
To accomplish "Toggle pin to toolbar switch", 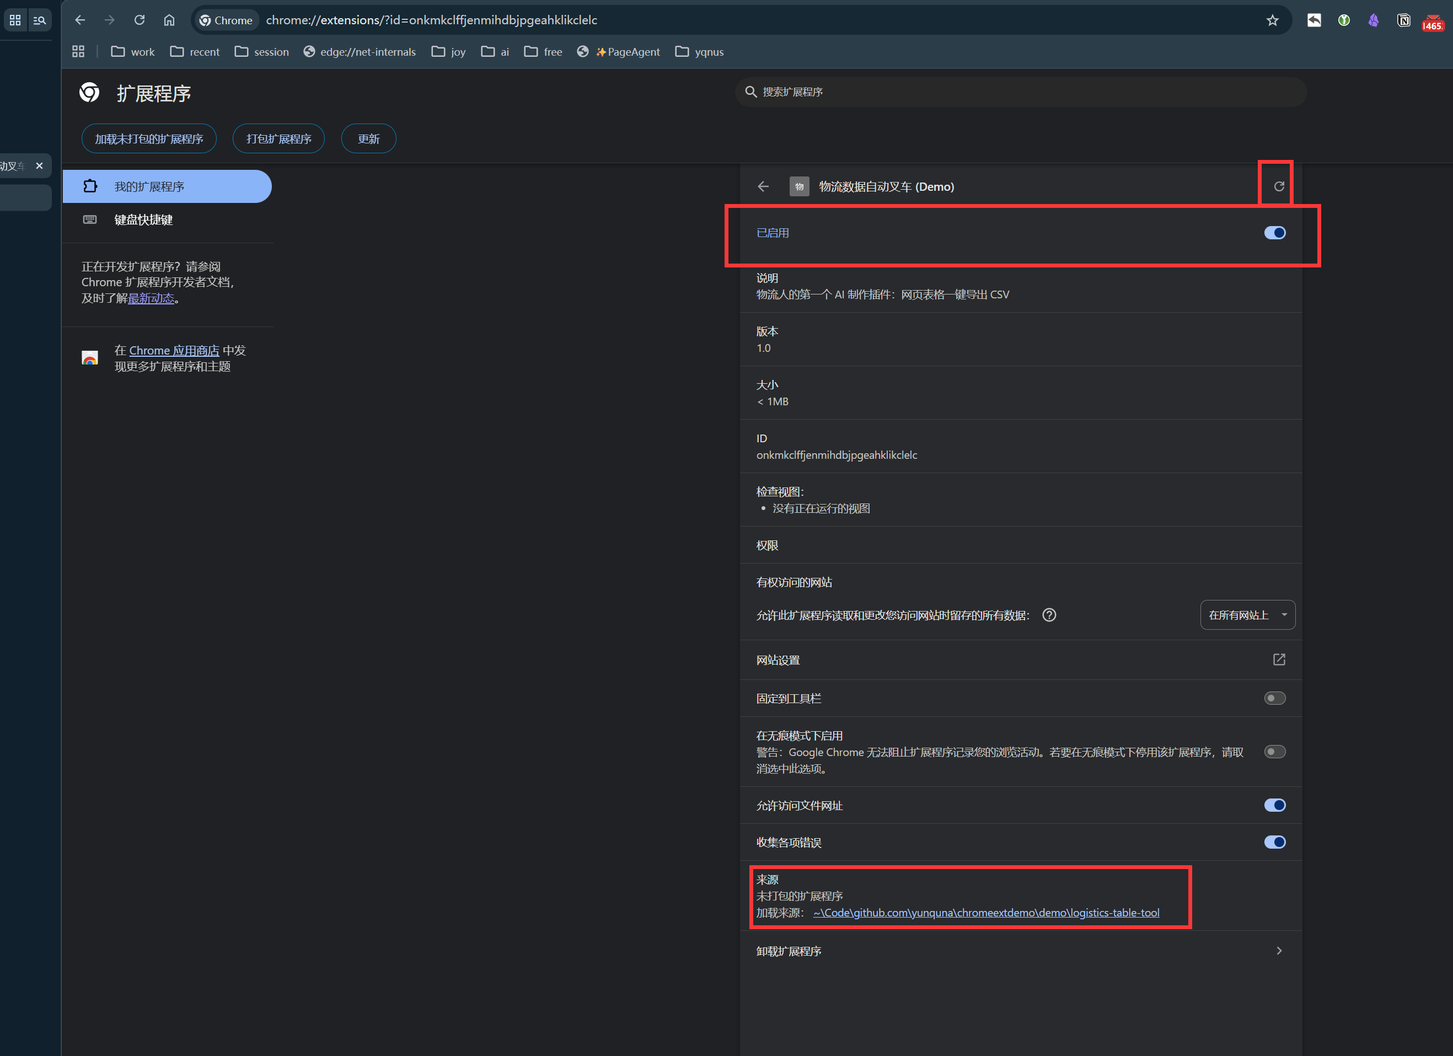I will point(1274,699).
